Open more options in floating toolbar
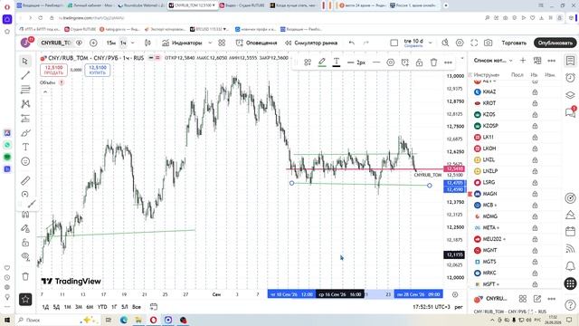579x326 pixels. pos(448,62)
